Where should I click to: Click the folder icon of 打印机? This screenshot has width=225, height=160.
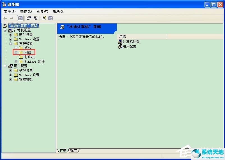click(21, 57)
